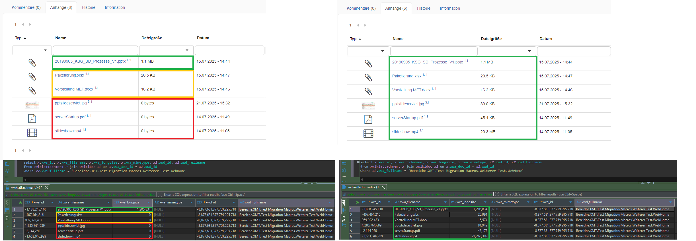This screenshot has height=241, width=696.
Task: Click the settings gear in the left SQL editor gutter
Action: pyautogui.click(x=7, y=171)
